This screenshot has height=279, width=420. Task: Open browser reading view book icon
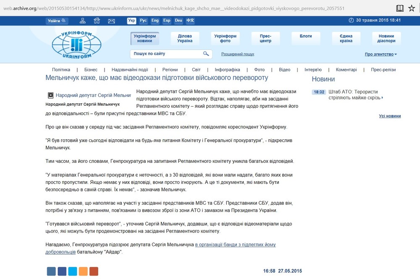tap(400, 8)
